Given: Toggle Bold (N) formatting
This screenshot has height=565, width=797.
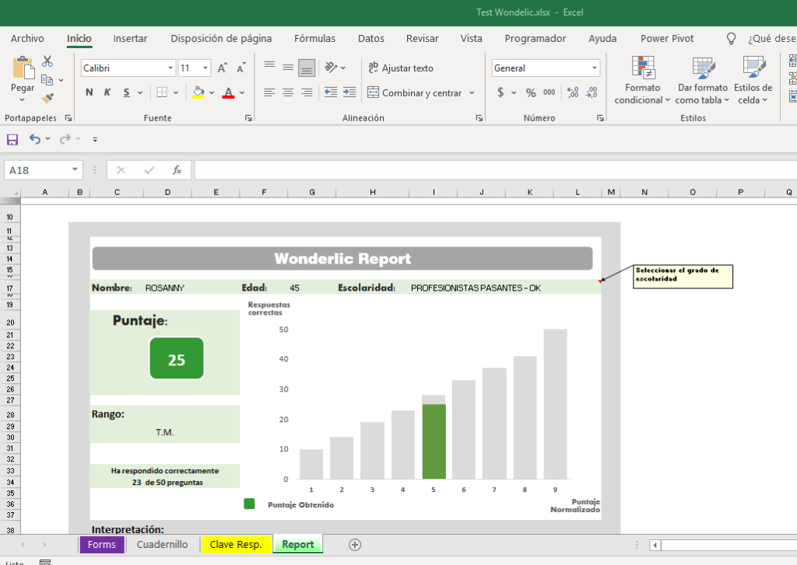Looking at the screenshot, I should pos(90,92).
